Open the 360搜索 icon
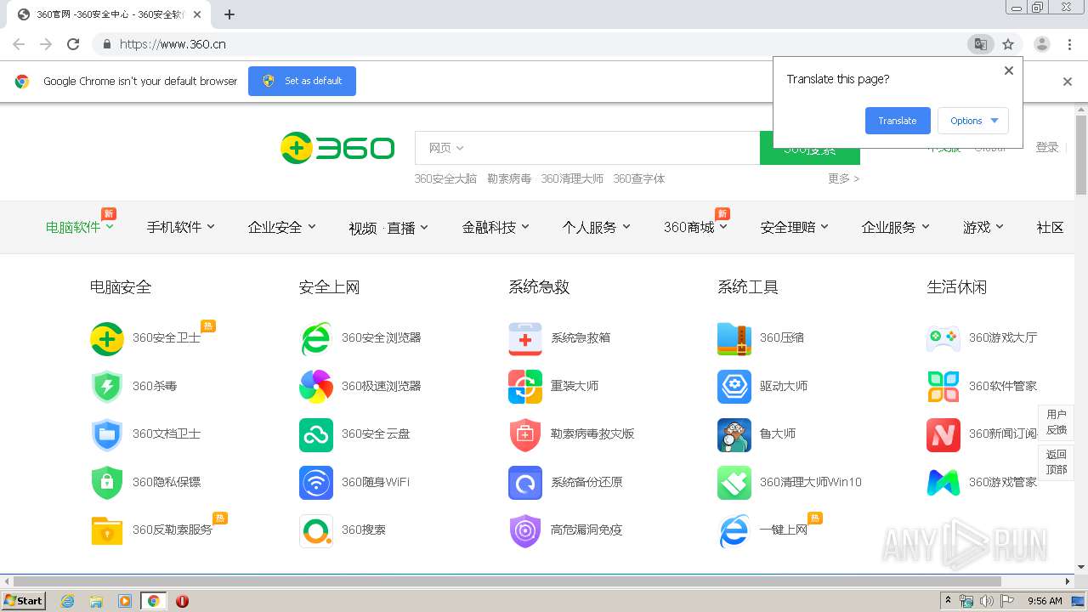Viewport: 1088px width, 612px height. pyautogui.click(x=316, y=530)
